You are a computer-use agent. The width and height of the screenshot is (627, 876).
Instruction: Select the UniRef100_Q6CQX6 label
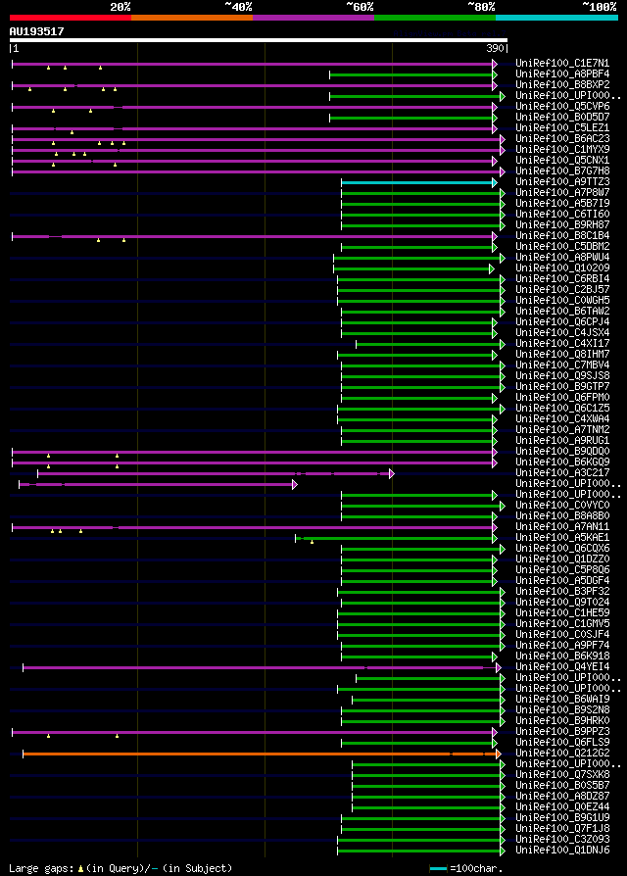point(562,548)
